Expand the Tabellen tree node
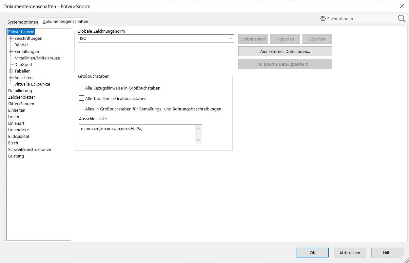Screen dimensions: 409x263 11,71
